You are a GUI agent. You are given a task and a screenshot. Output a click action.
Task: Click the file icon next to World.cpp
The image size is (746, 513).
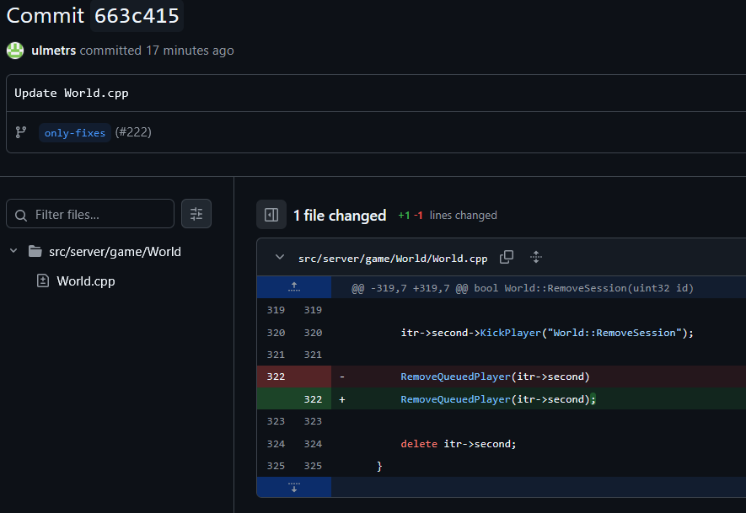click(43, 281)
